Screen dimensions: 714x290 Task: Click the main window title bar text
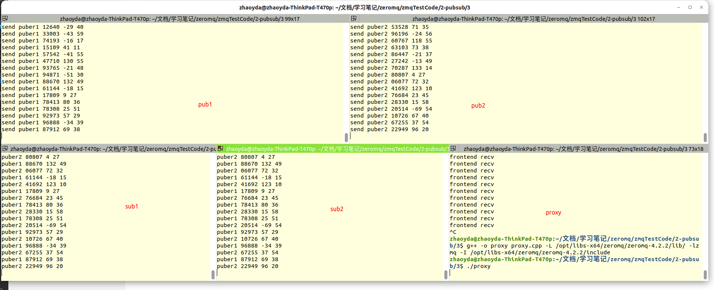[354, 7]
